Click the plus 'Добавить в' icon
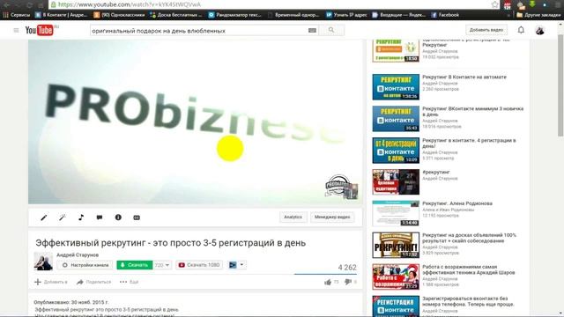Viewport: 564px width, 317px height. (37, 282)
